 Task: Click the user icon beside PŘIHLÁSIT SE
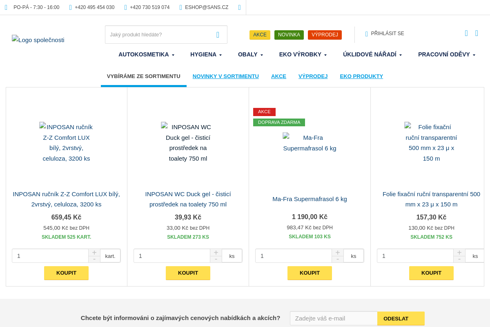(366, 34)
